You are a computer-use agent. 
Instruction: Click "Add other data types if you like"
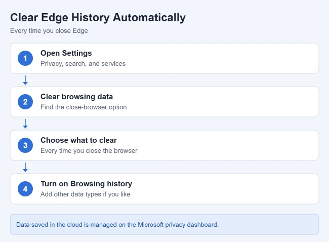[85, 194]
